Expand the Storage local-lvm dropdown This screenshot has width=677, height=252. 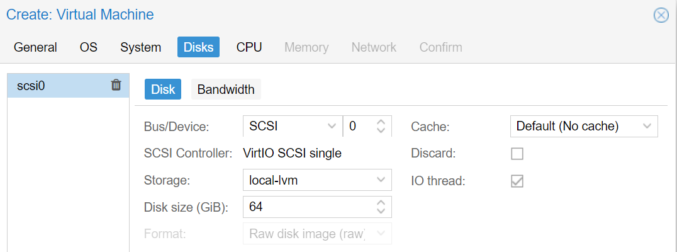(317, 180)
